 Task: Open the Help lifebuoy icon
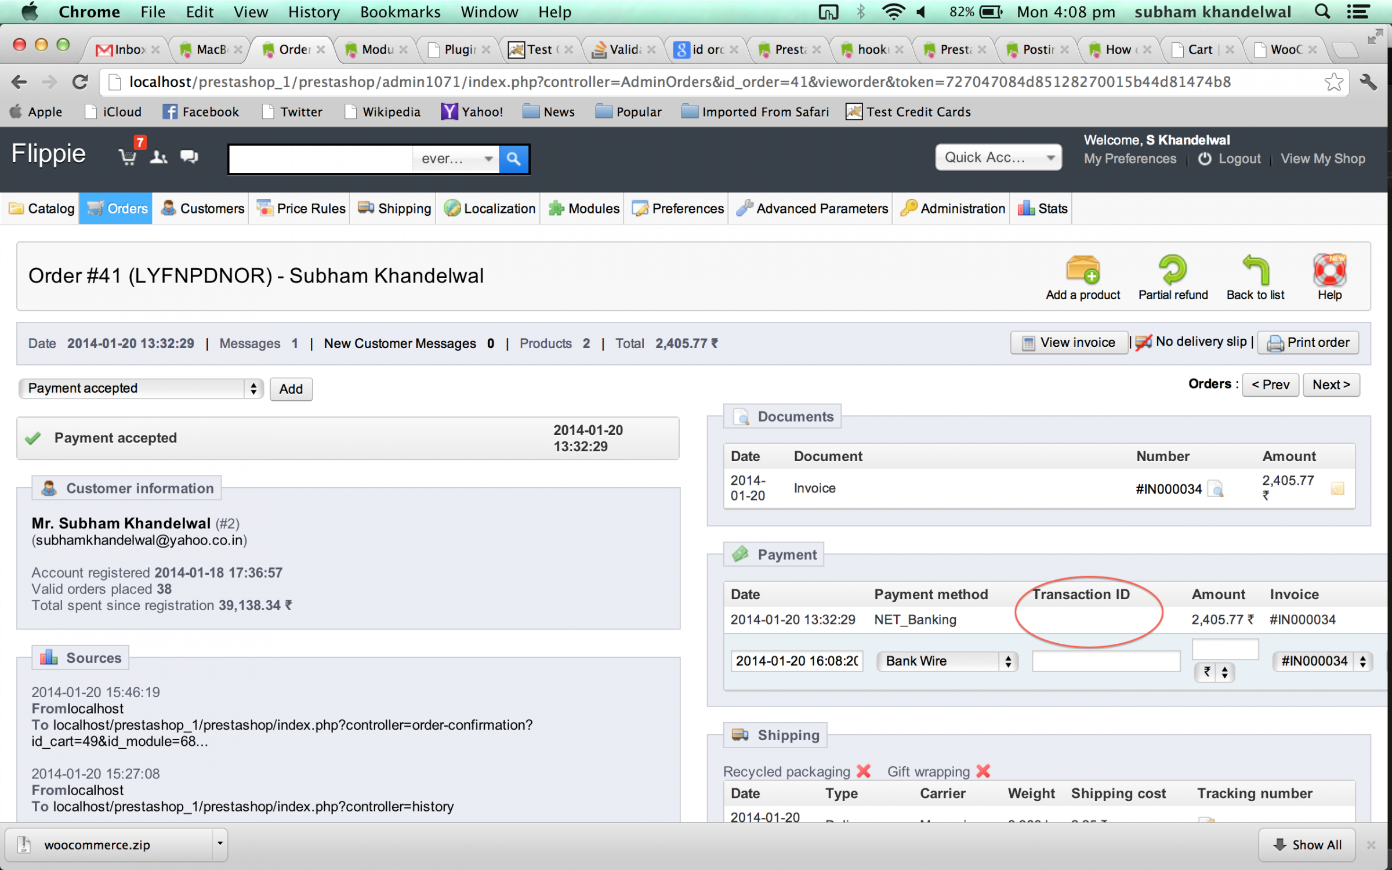point(1329,270)
